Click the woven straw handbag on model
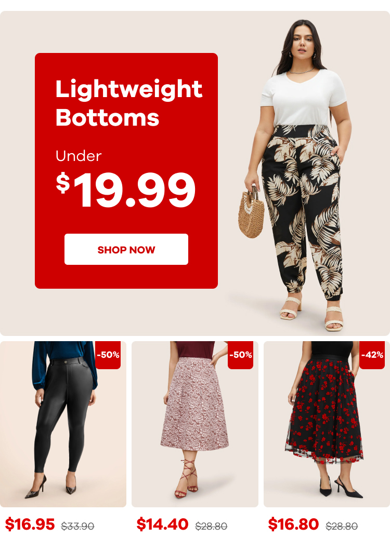This screenshot has width=390, height=553. [251, 212]
